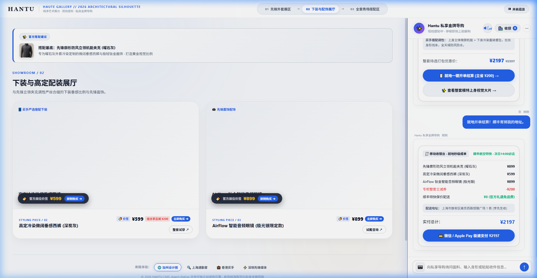The width and height of the screenshot is (537, 278).
Task: Click 立即购买 beside ¥599 trousers
Action: (x=181, y=219)
